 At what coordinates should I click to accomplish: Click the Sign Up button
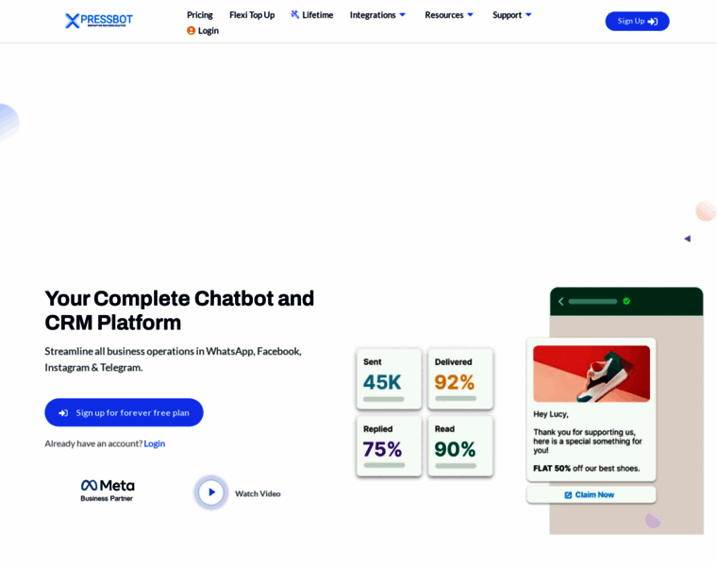(x=637, y=21)
